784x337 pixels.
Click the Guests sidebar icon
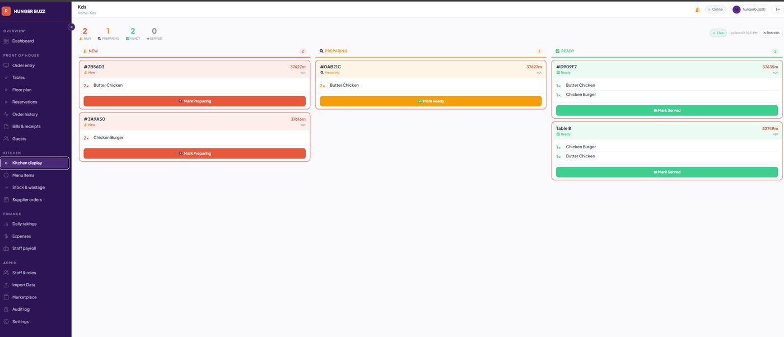coord(6,139)
